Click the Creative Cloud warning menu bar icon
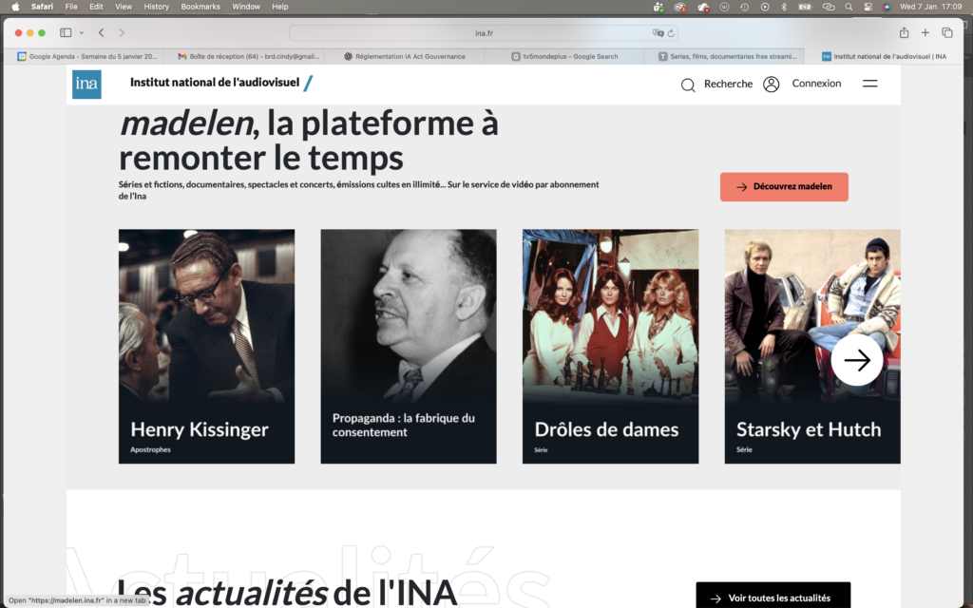Screen dimensions: 973x608 click(680, 7)
